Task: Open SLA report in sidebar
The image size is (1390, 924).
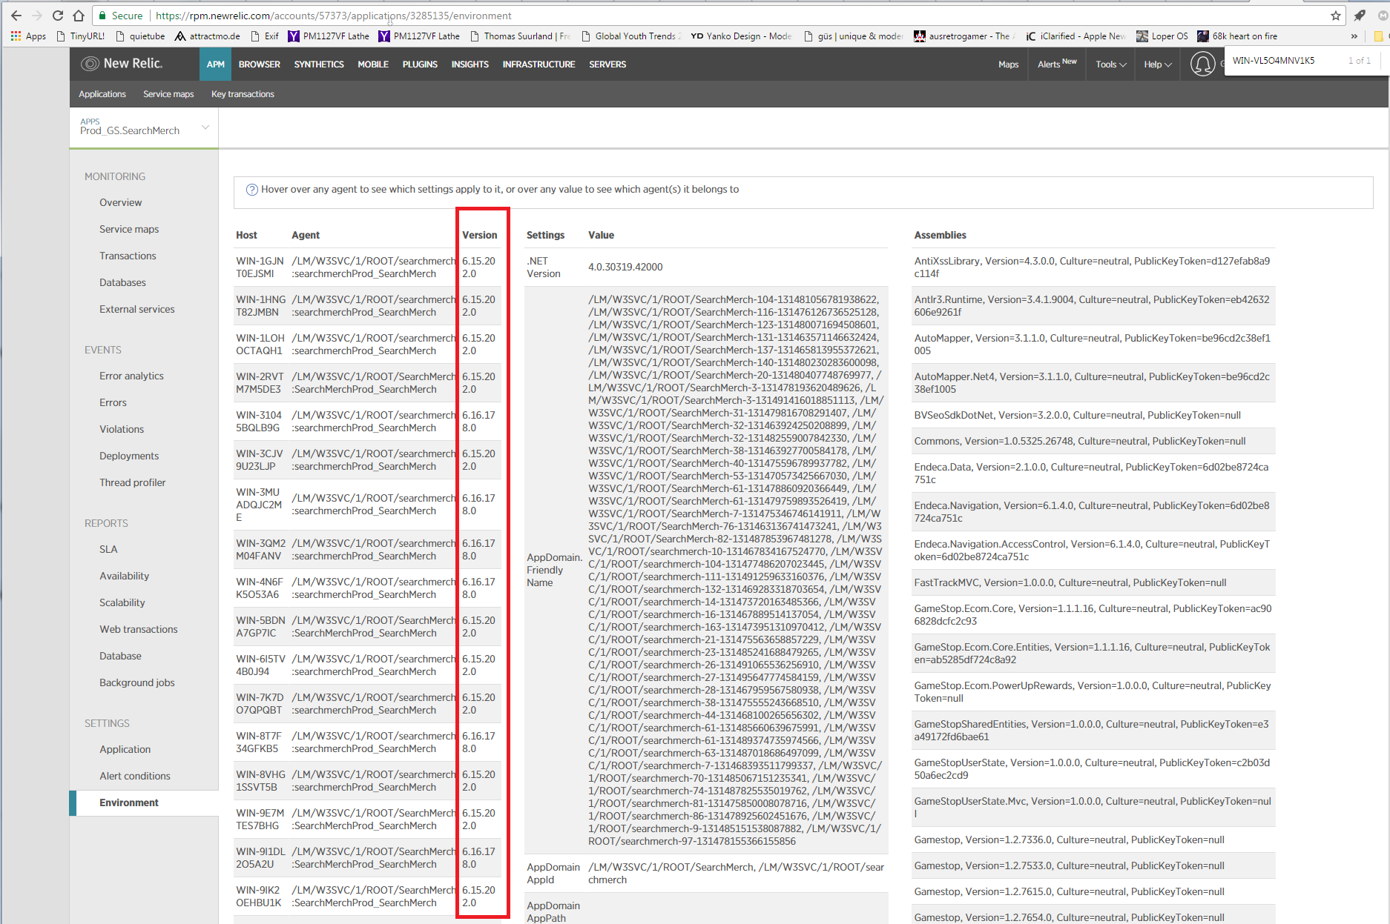Action: (108, 549)
